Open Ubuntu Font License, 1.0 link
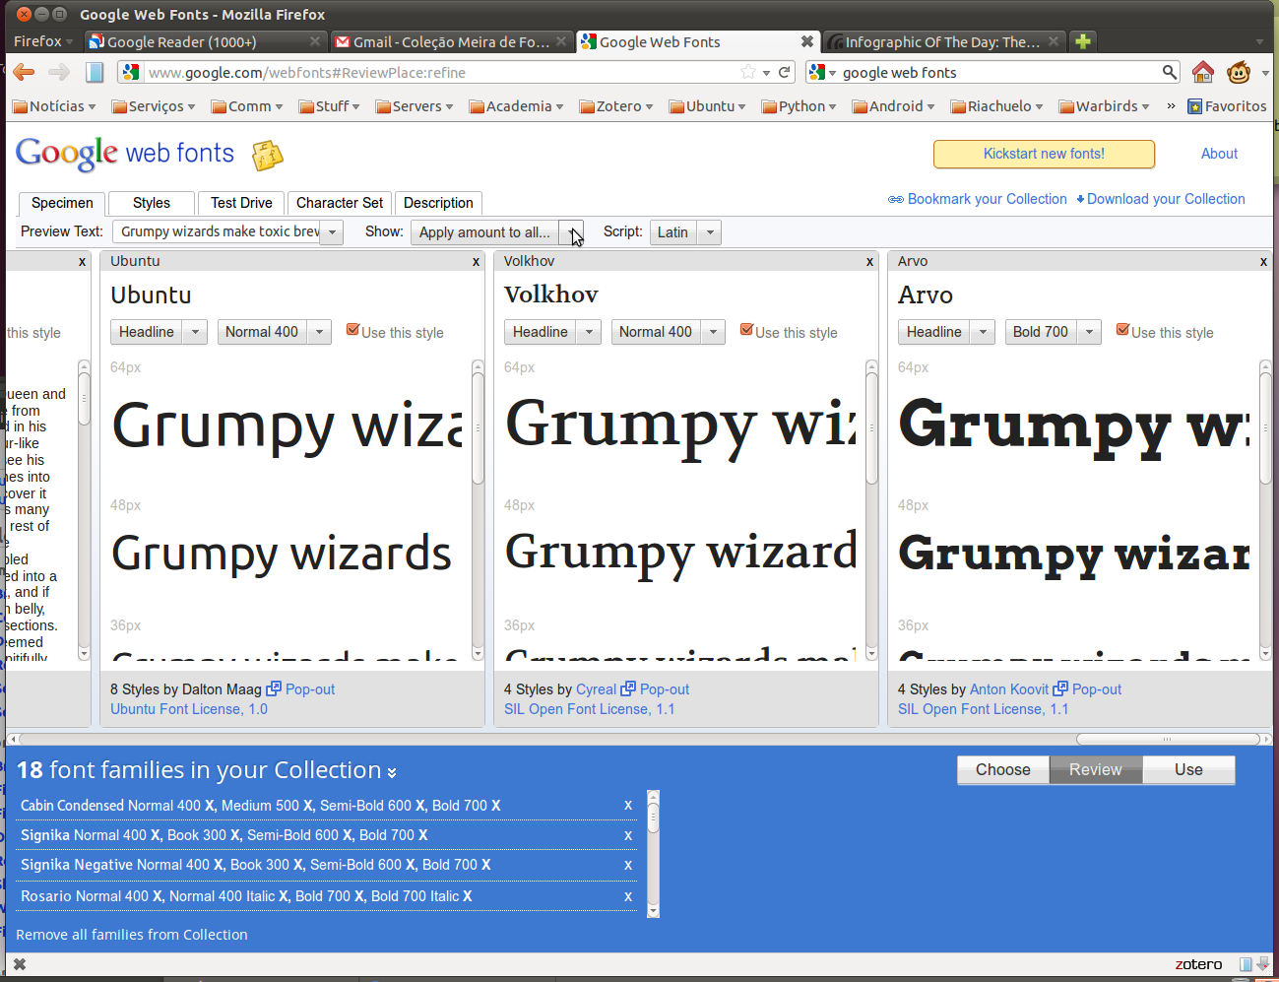1279x982 pixels. point(189,709)
